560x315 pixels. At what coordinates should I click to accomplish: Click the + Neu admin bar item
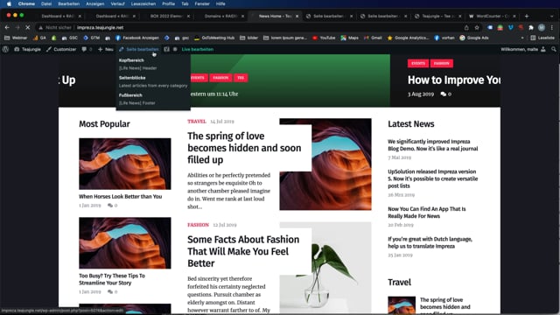coord(106,49)
